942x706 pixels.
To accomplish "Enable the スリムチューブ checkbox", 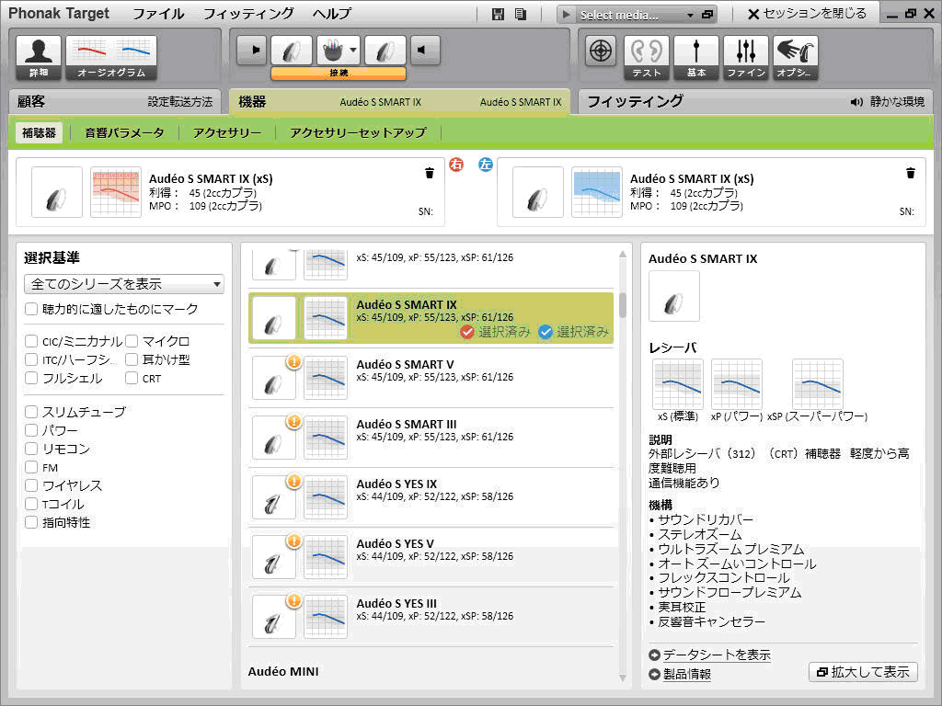I will click(31, 412).
